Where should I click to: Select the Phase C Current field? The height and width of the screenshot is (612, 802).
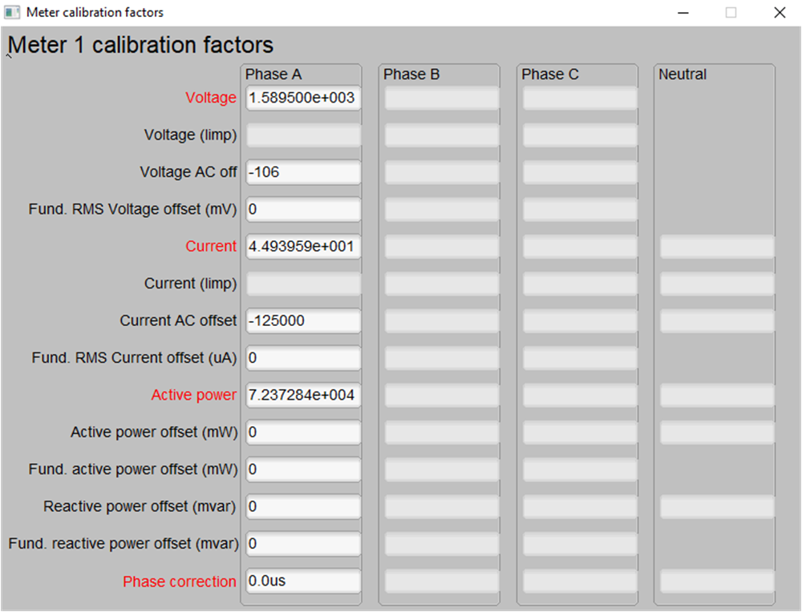579,247
